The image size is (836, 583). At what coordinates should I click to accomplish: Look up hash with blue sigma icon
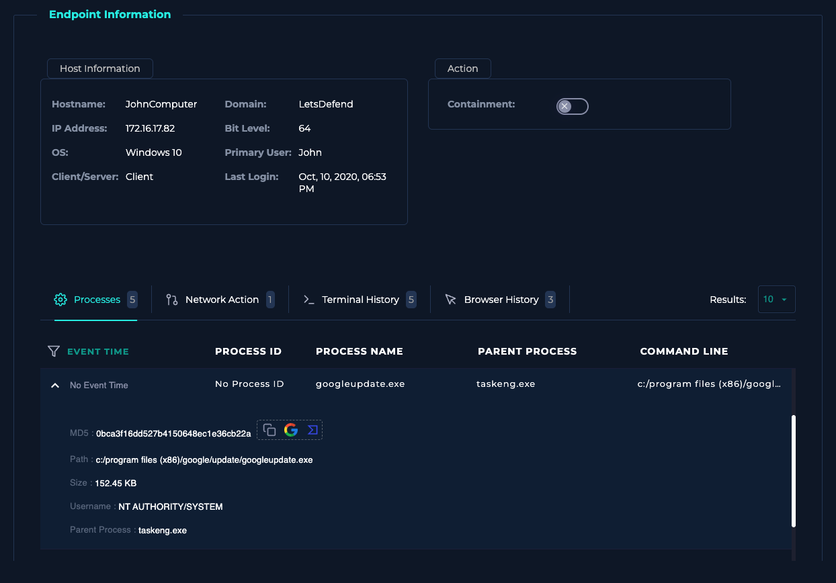tap(312, 431)
